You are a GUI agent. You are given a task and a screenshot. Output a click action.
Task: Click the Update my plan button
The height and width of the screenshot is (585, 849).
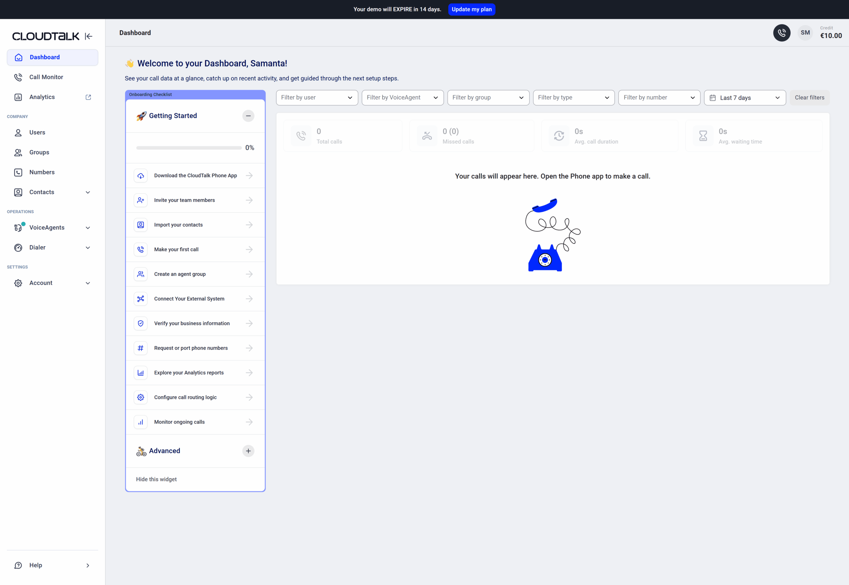pyautogui.click(x=472, y=10)
